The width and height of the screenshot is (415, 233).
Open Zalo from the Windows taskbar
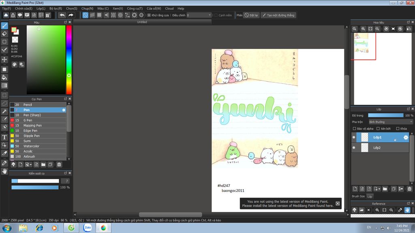[88, 228]
